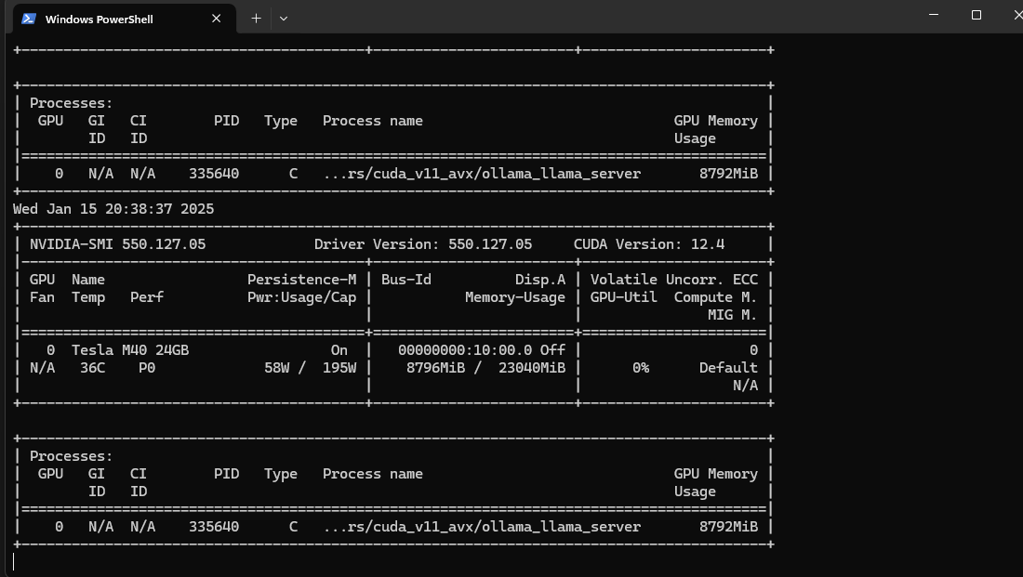Click the Perf column header
This screenshot has height=577, width=1023.
147,297
